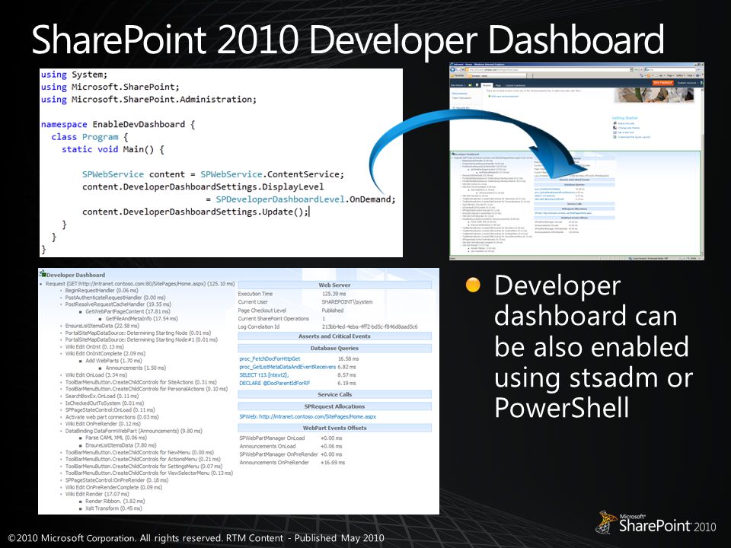Select the Service Calls section header
This screenshot has height=548, width=731.
coord(335,394)
